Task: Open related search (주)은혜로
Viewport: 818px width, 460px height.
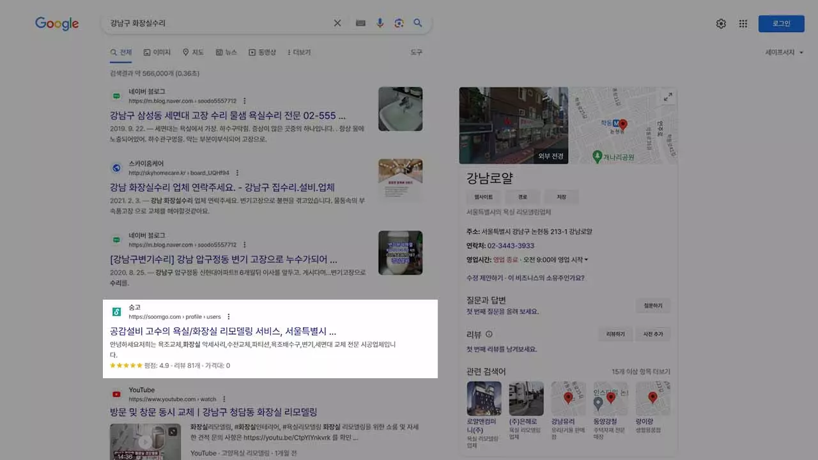Action: tap(526, 410)
